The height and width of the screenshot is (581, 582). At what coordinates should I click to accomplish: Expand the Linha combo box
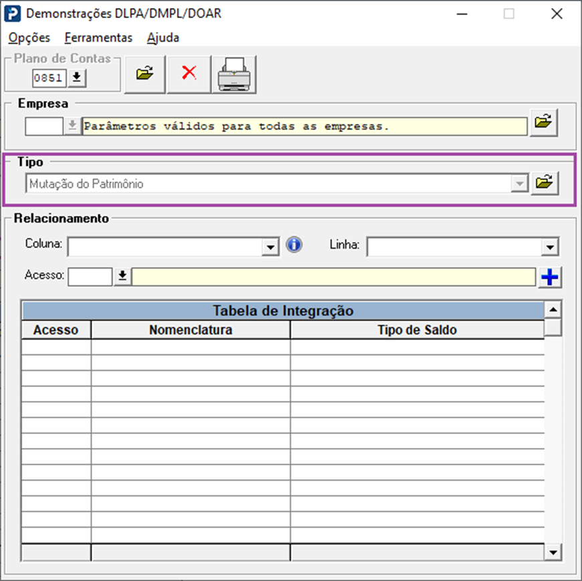pyautogui.click(x=550, y=247)
